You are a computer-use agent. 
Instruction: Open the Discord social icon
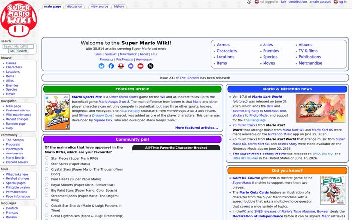click(131, 66)
